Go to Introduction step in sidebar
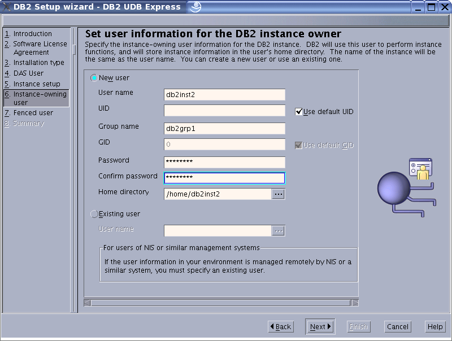452x341 pixels. coord(28,34)
